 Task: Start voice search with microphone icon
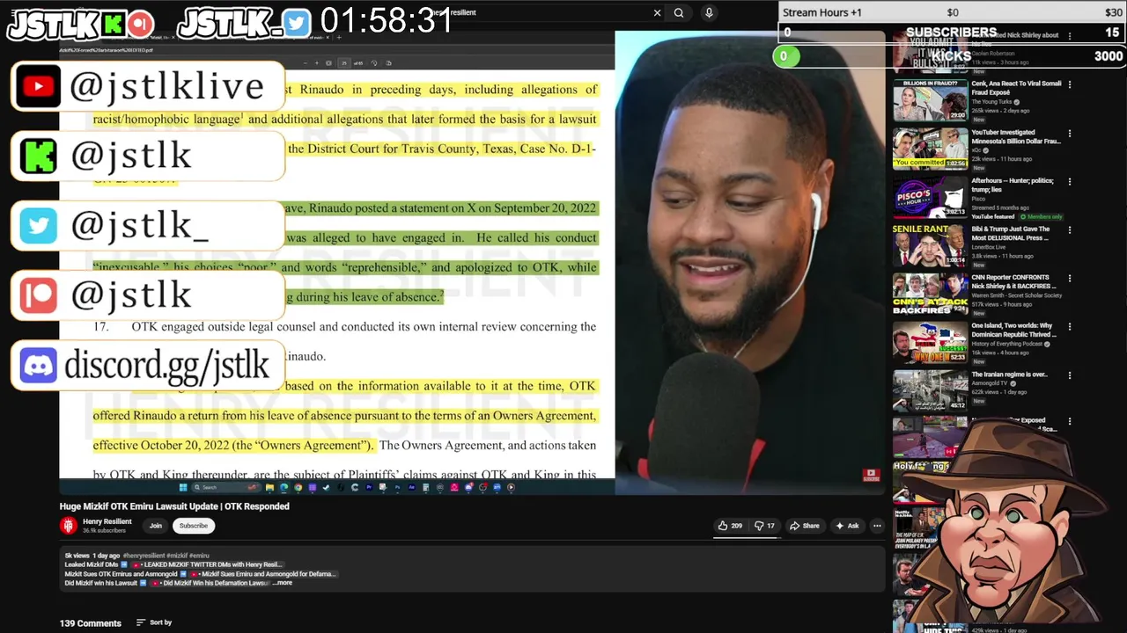(709, 12)
